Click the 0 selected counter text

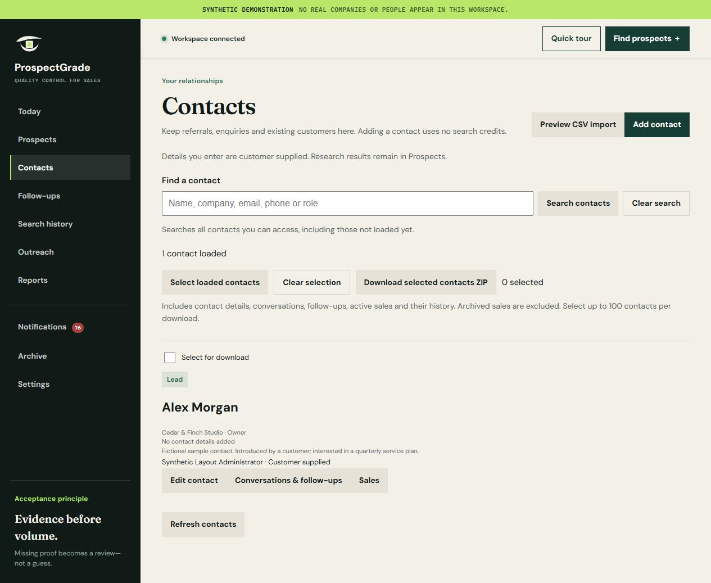[x=523, y=282]
